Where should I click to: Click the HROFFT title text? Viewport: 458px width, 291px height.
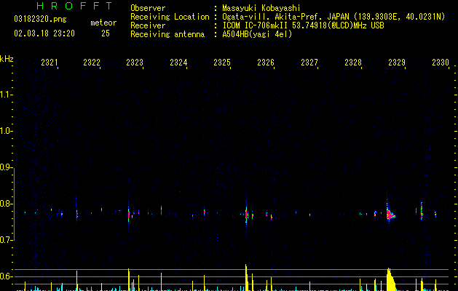click(75, 6)
